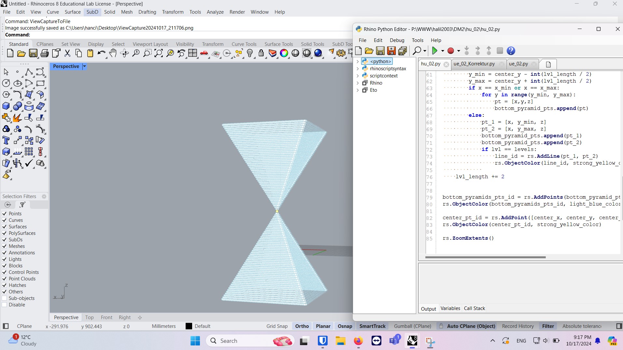623x350 pixels.
Task: Disable the Meshes selection filter
Action: [4, 246]
